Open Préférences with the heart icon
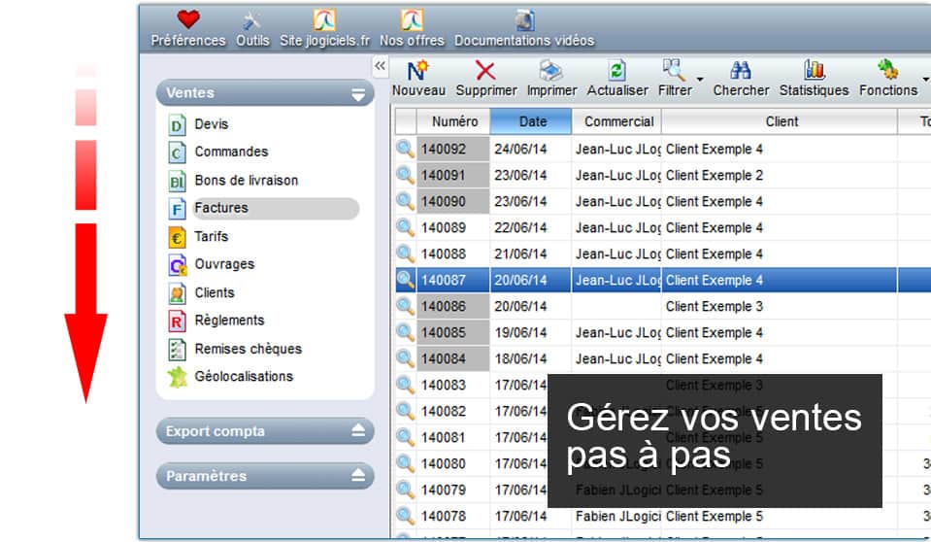This screenshot has width=931, height=542. pyautogui.click(x=188, y=19)
